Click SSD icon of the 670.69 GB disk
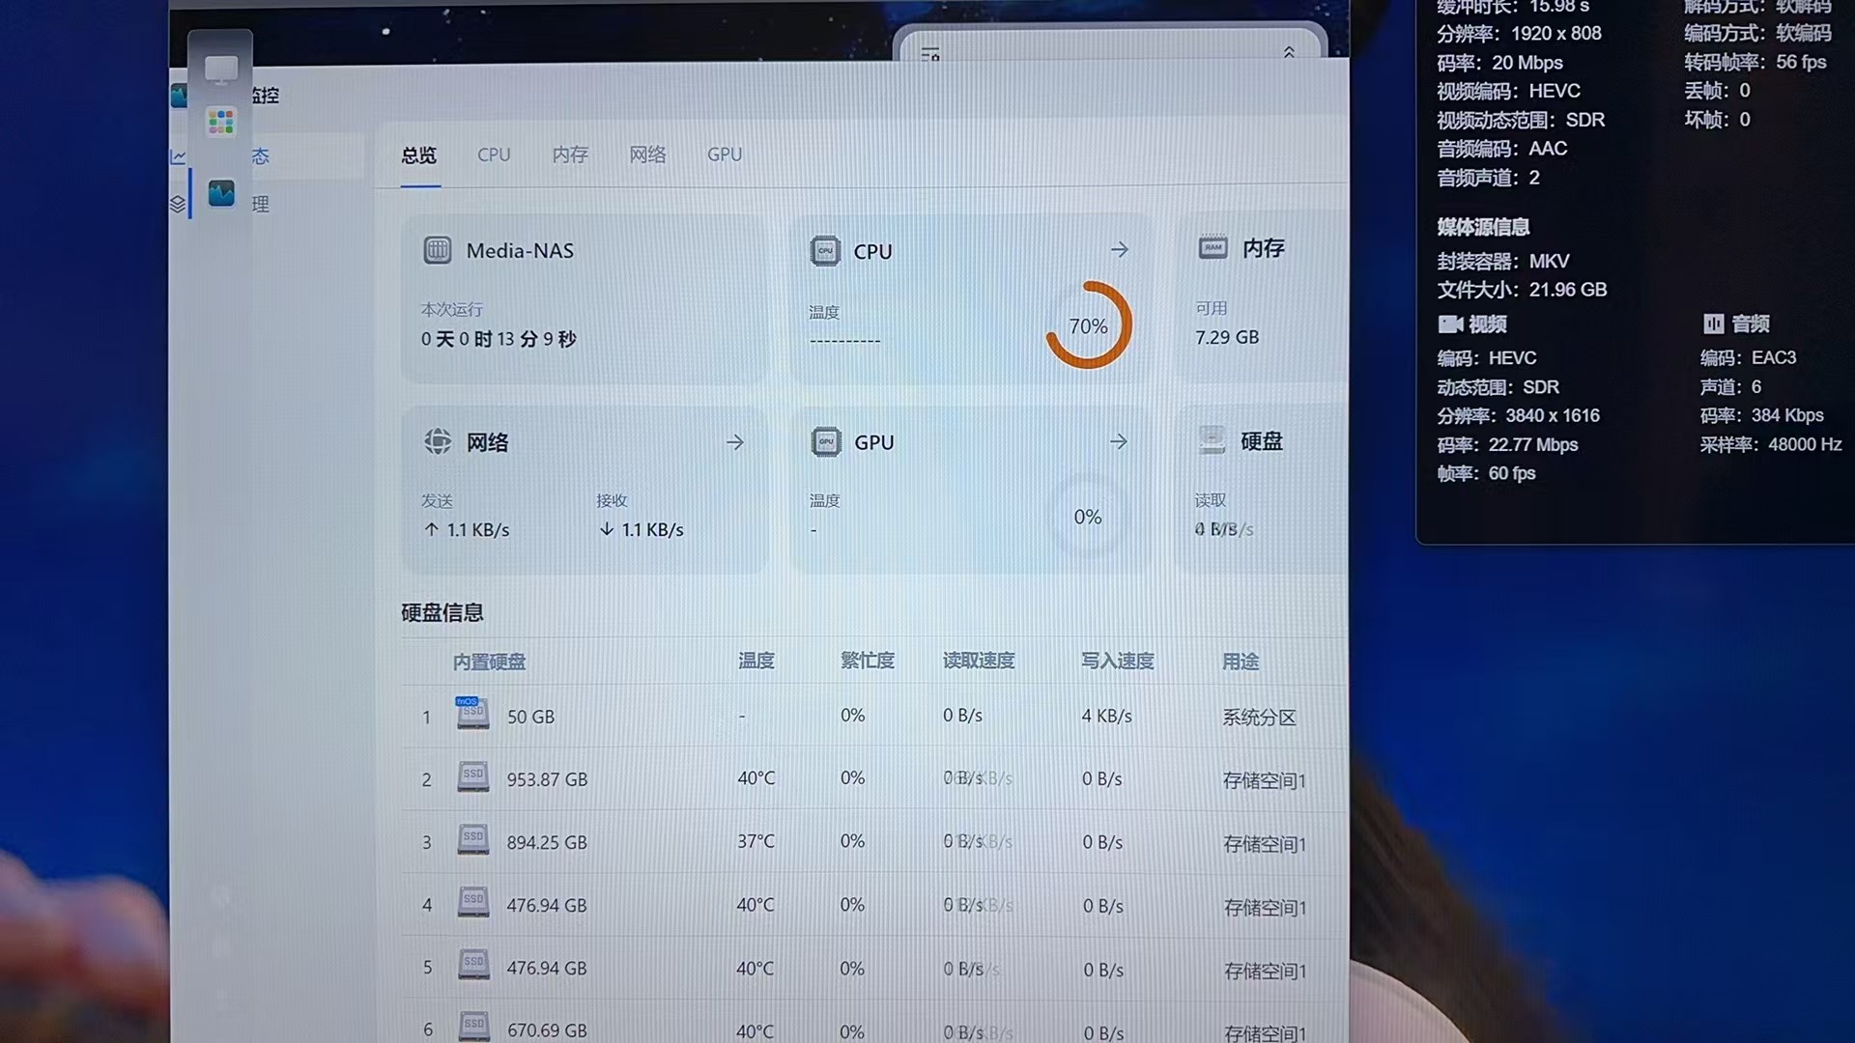This screenshot has height=1043, width=1855. [x=472, y=1027]
